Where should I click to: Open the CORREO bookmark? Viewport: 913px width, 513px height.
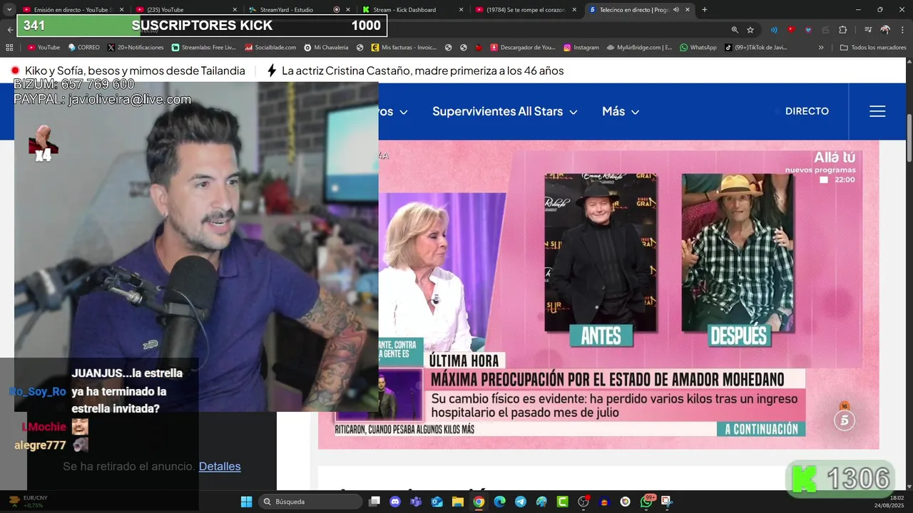[x=83, y=48]
